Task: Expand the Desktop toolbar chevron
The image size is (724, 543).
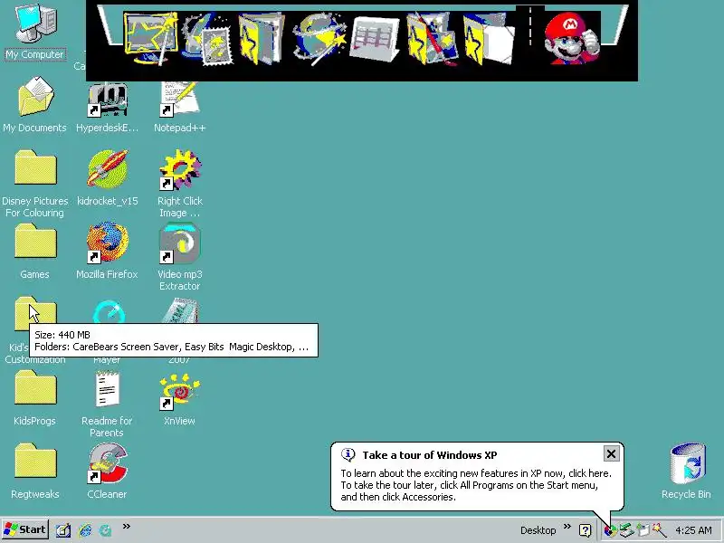Action: pyautogui.click(x=567, y=526)
